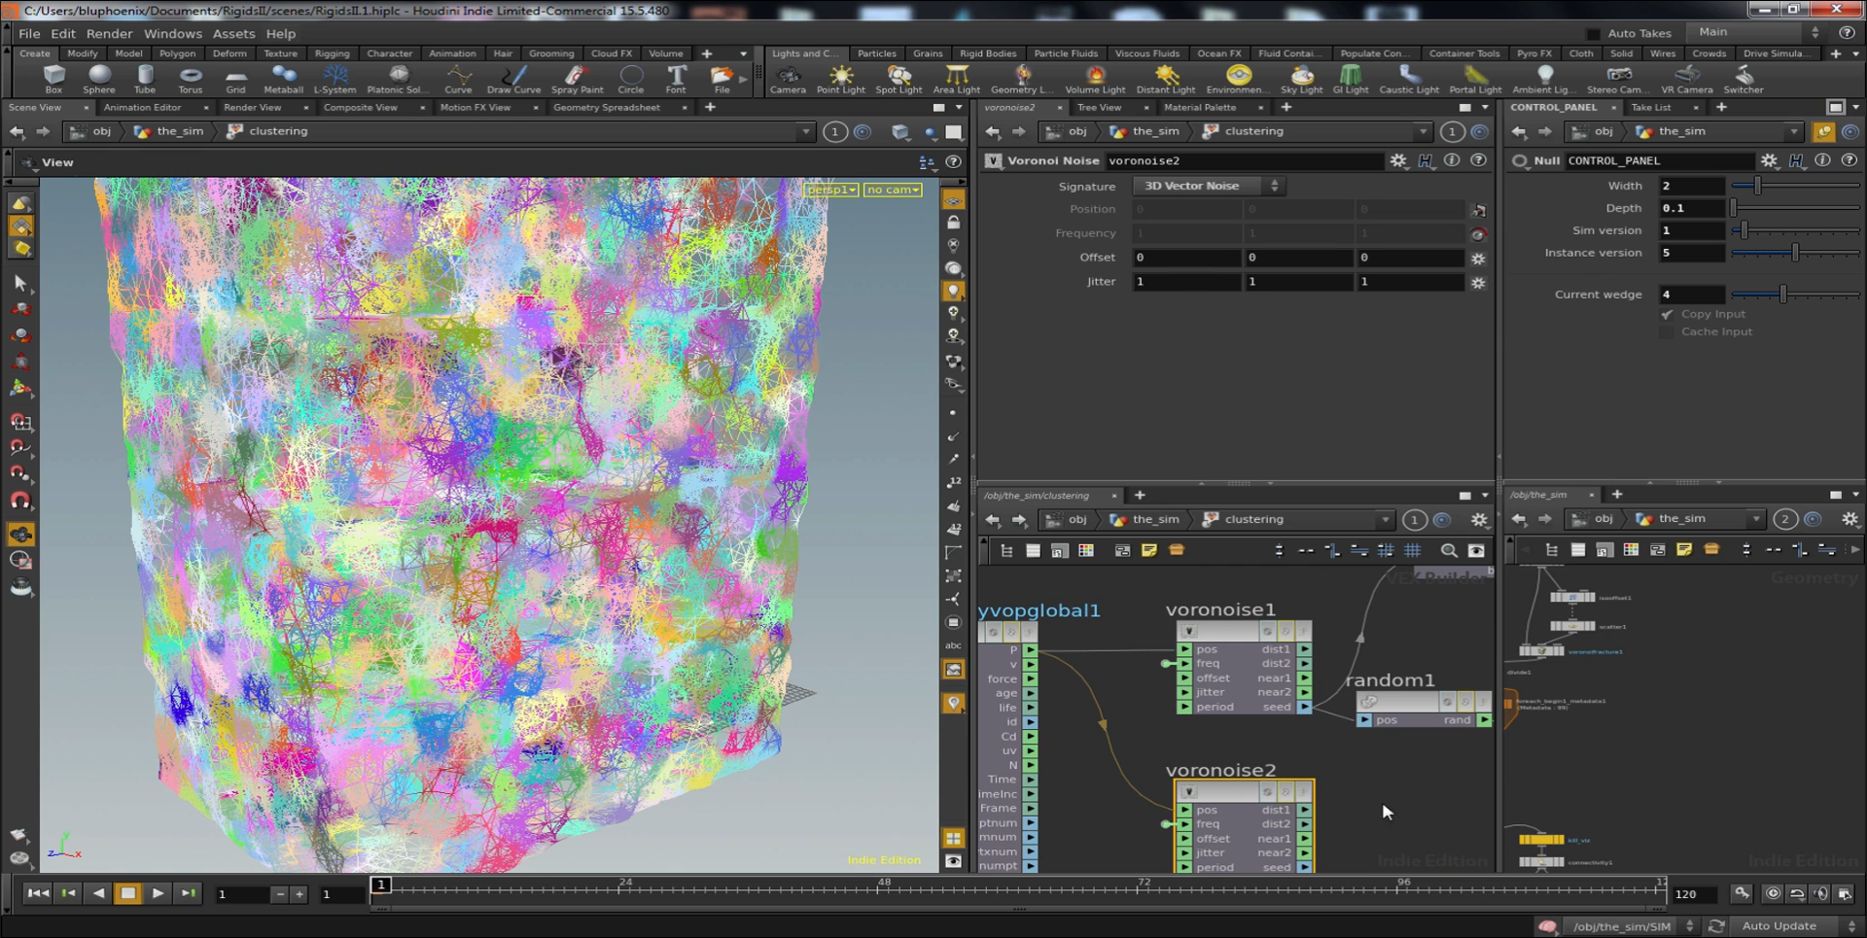Select the Metaball shelf tool
The image size is (1867, 938).
click(x=283, y=80)
